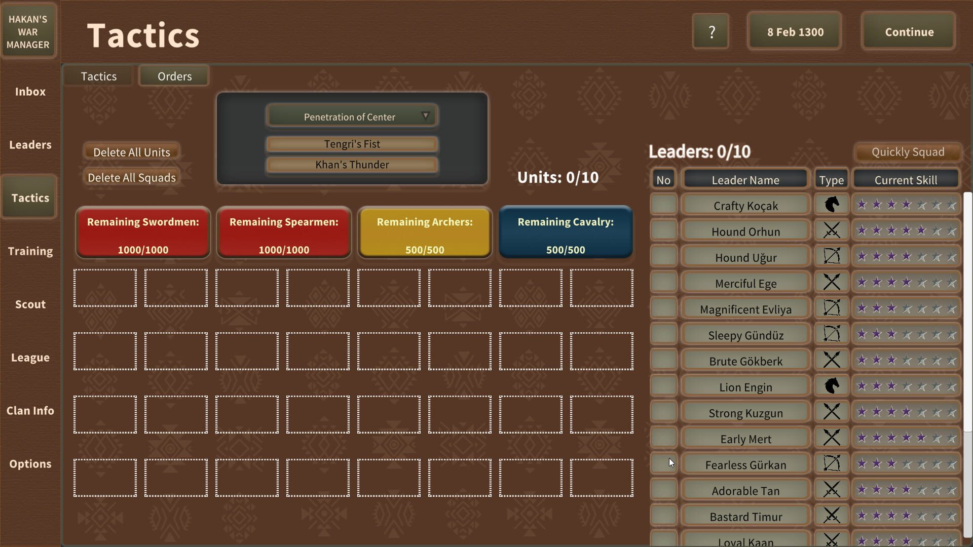The height and width of the screenshot is (547, 973).
Task: Click Hound Uğur's archer bow icon
Action: pos(831,257)
